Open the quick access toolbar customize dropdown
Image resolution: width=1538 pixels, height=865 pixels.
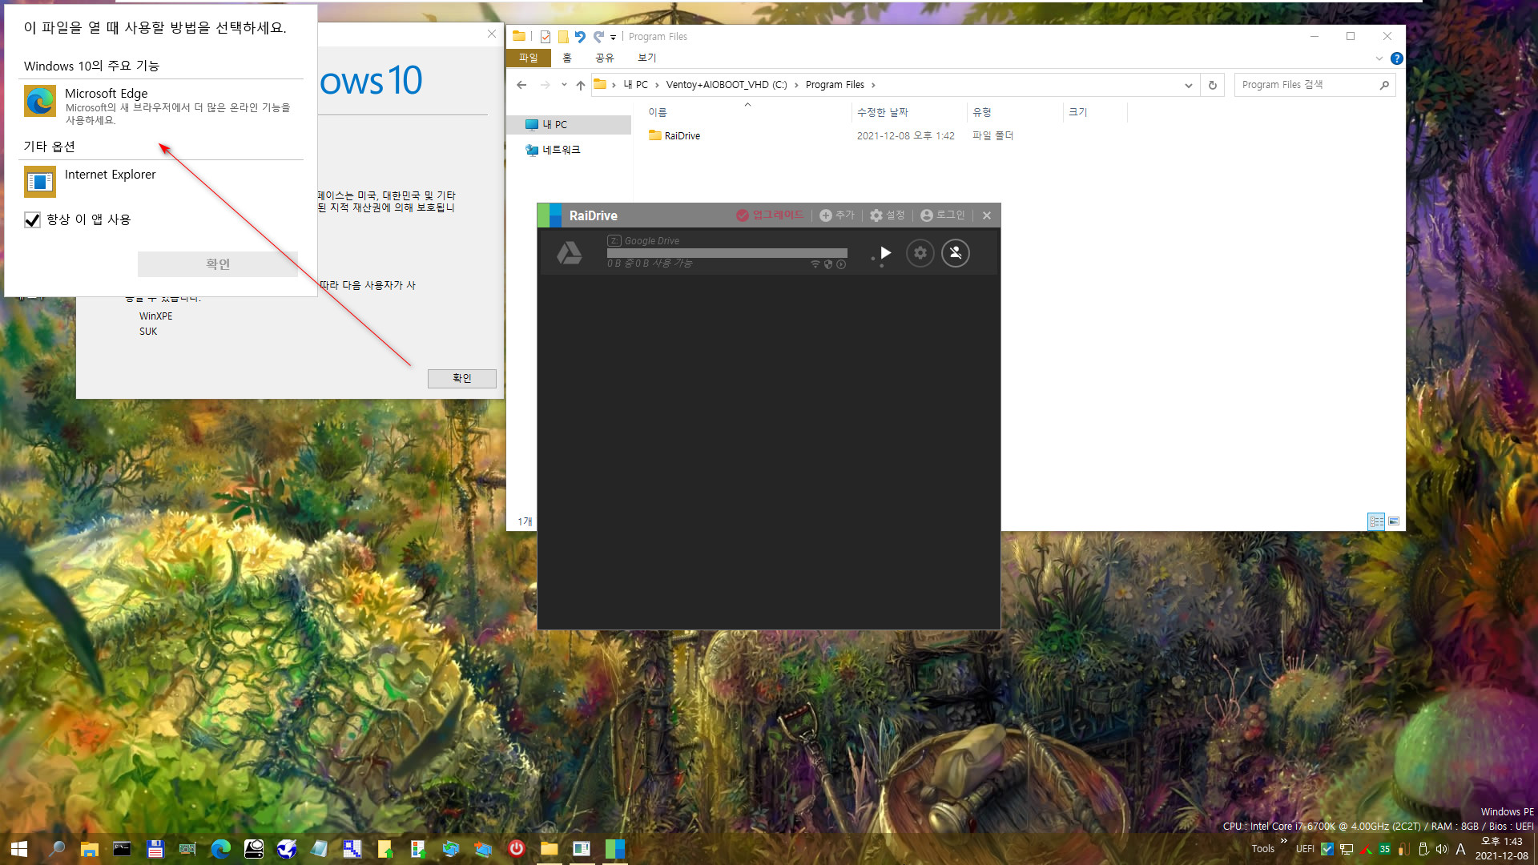coord(613,37)
